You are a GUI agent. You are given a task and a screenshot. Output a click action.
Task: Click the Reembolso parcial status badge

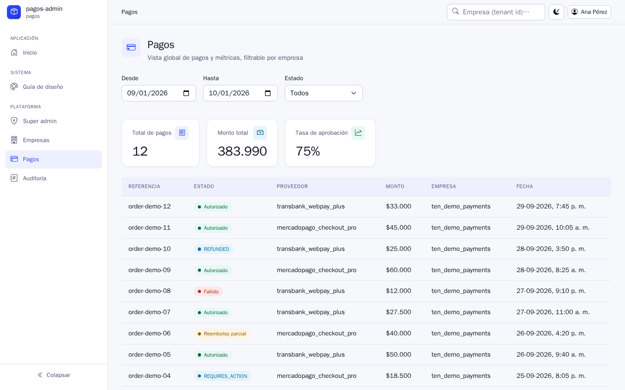coord(222,334)
